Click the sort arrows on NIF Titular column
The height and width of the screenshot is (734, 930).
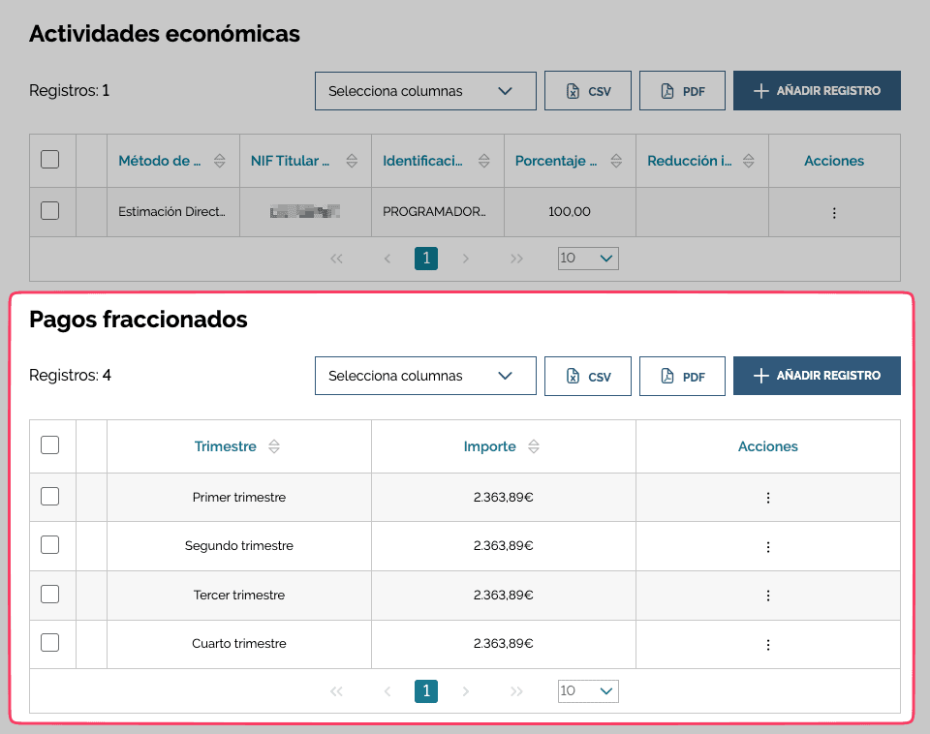click(350, 161)
